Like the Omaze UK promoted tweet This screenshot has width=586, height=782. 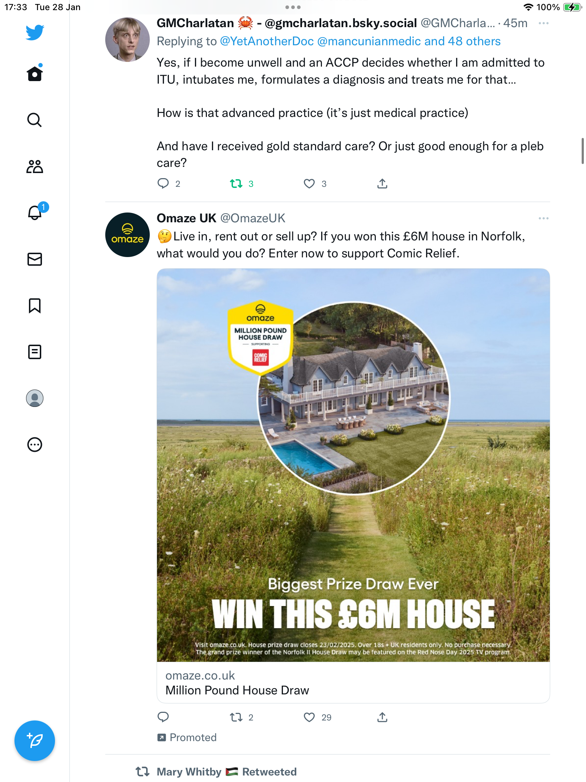(x=309, y=717)
